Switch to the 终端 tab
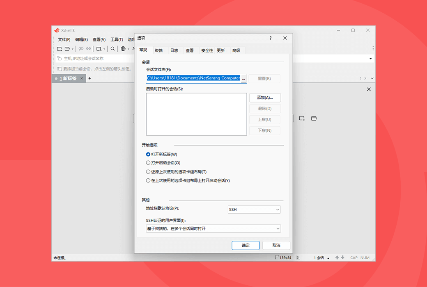The height and width of the screenshot is (287, 427). pyautogui.click(x=159, y=50)
